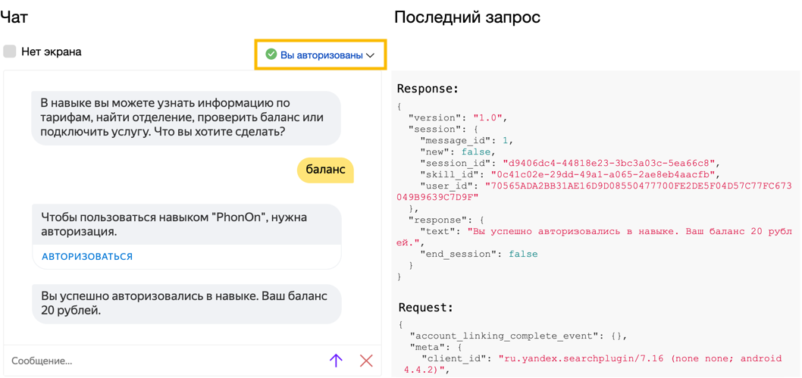The height and width of the screenshot is (378, 802).
Task: Click the "end_session" false value
Action: (522, 254)
